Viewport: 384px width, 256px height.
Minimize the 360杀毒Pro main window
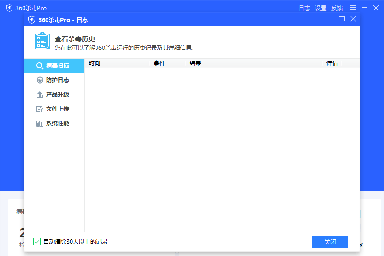[x=364, y=8]
